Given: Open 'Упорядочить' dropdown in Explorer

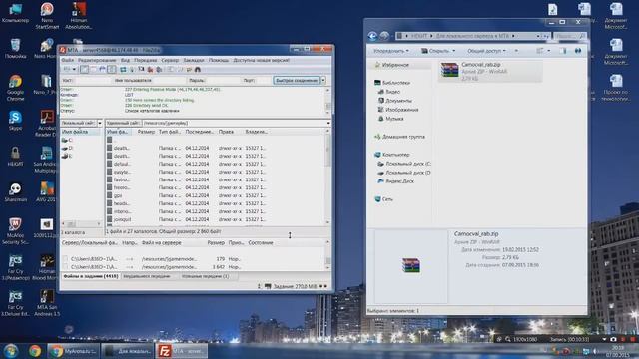Looking at the screenshot, I should 391,51.
